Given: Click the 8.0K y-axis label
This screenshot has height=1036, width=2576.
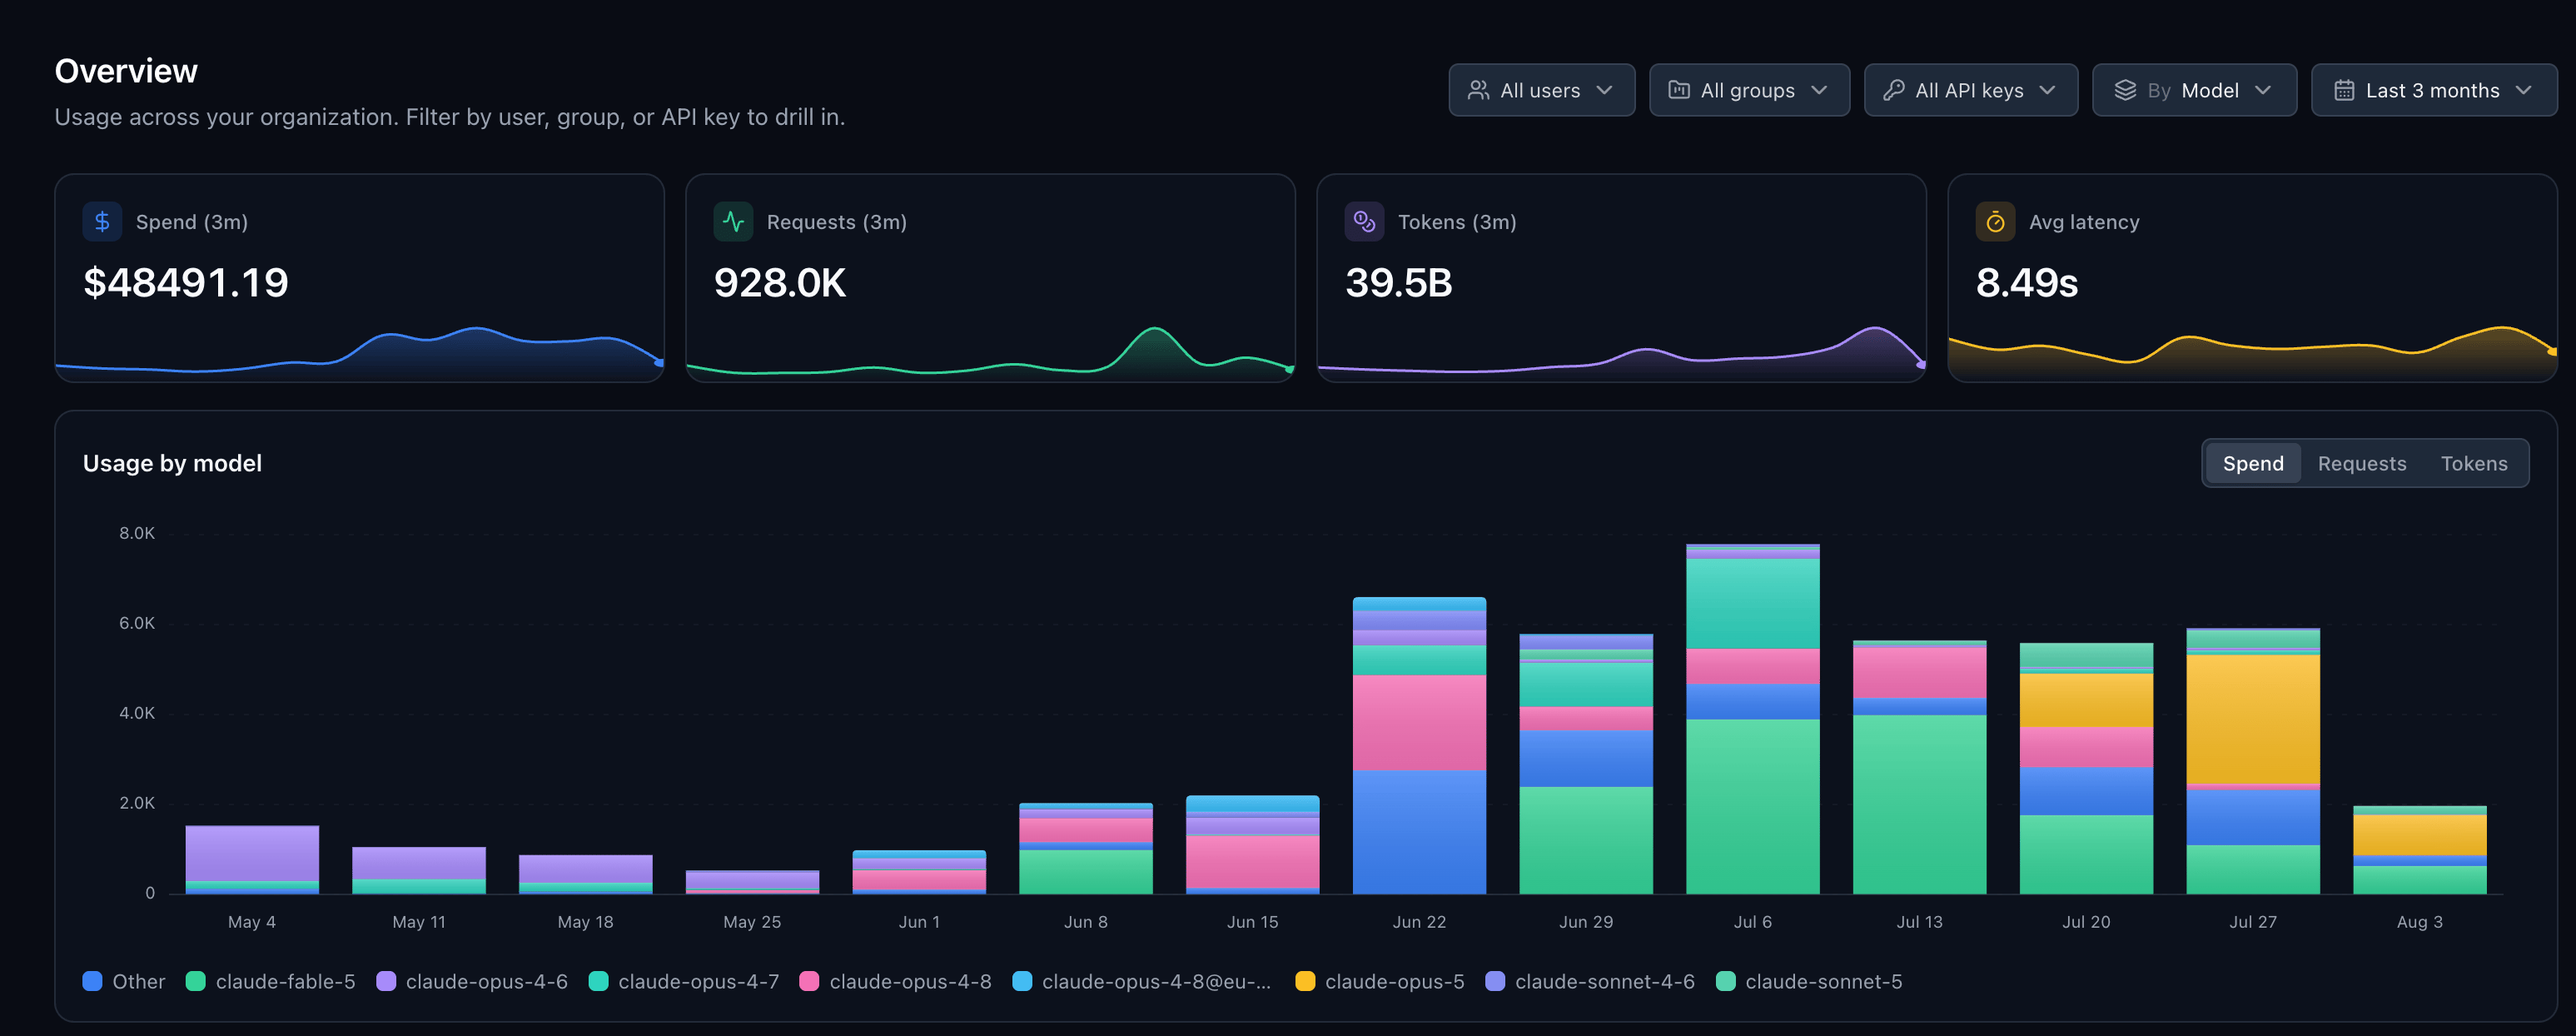Looking at the screenshot, I should [x=137, y=533].
